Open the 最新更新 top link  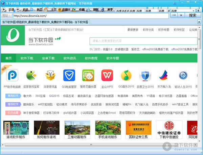click(133, 30)
